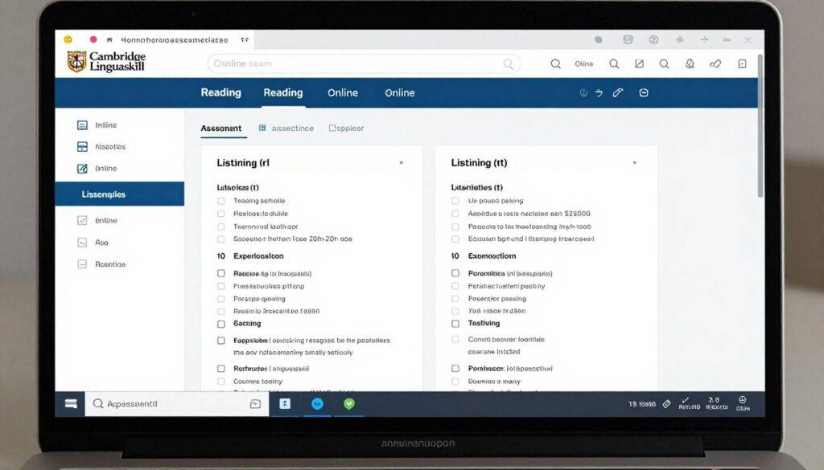Open the green app icon in the taskbar
The height and width of the screenshot is (470, 824).
348,404
